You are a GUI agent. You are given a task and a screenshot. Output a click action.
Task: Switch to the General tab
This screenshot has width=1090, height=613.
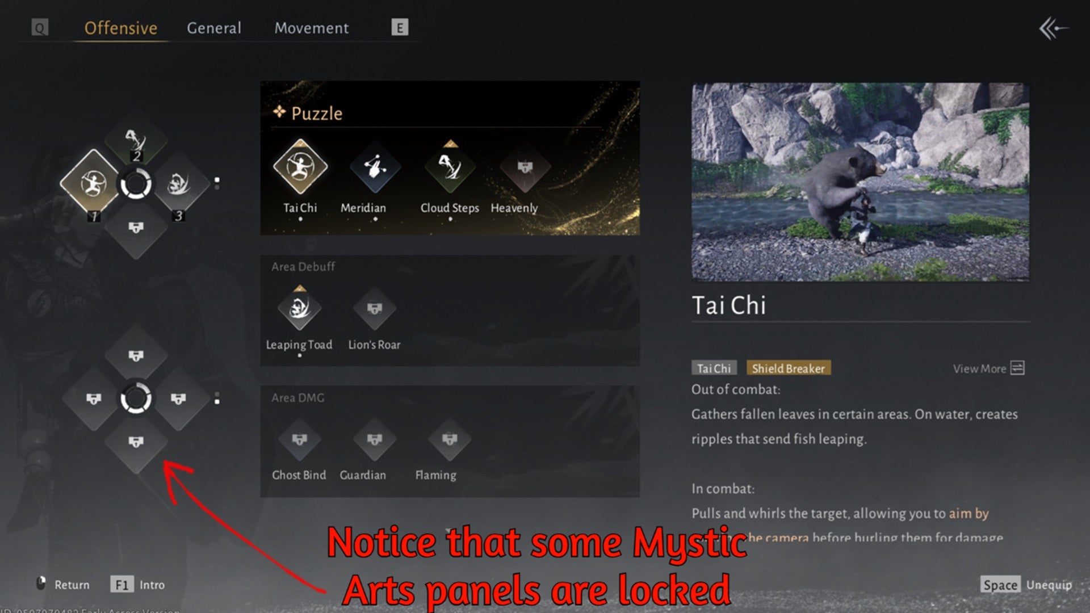pos(214,28)
